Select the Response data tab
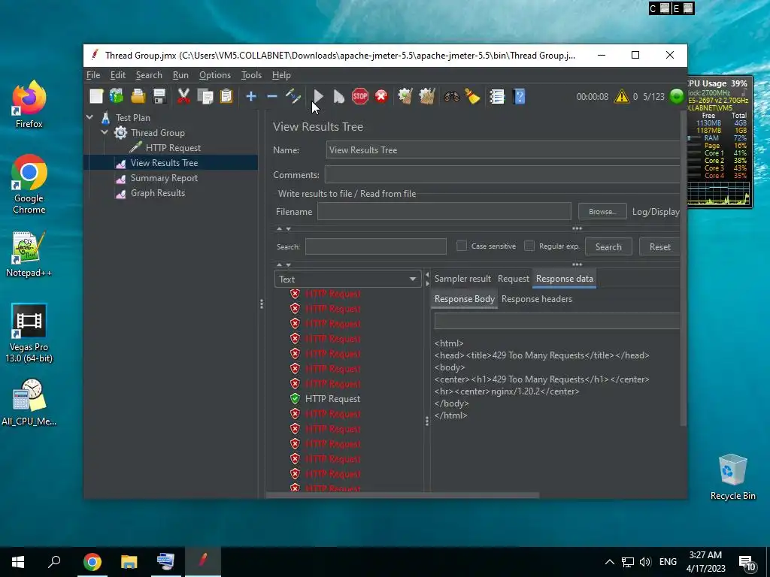The width and height of the screenshot is (770, 577). pos(564,279)
